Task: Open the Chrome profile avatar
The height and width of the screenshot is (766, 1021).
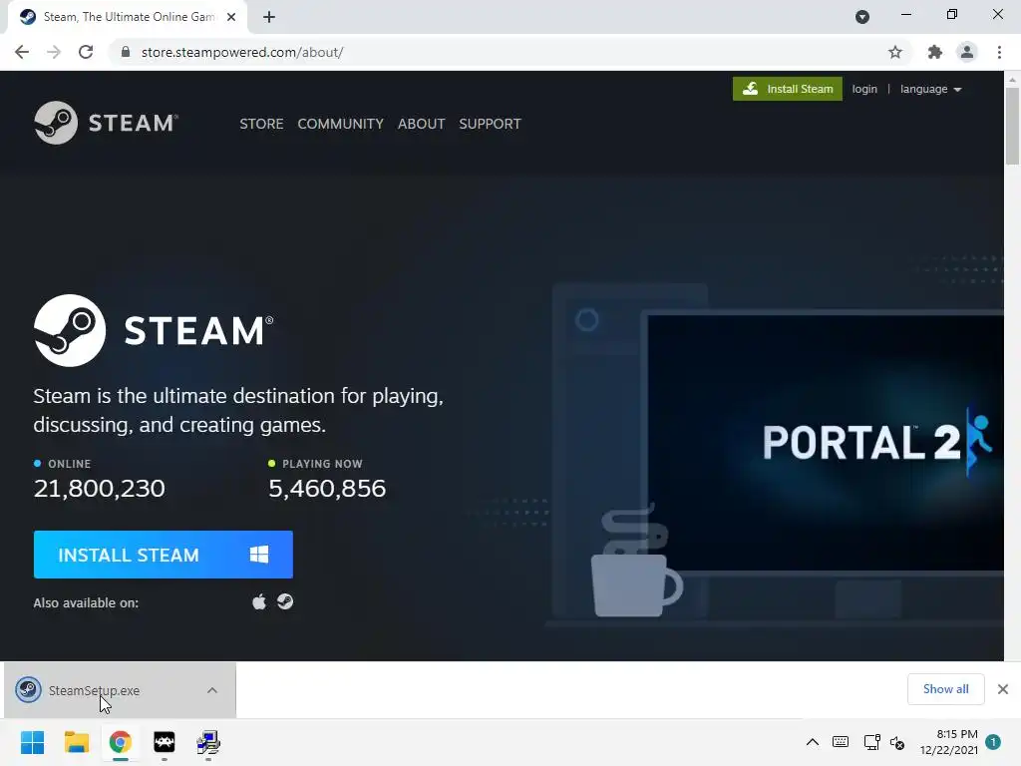Action: click(967, 52)
